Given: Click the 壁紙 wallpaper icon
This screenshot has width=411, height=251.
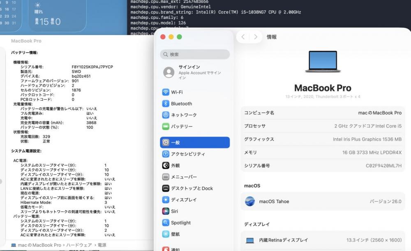Looking at the screenshot, I should [x=166, y=234].
